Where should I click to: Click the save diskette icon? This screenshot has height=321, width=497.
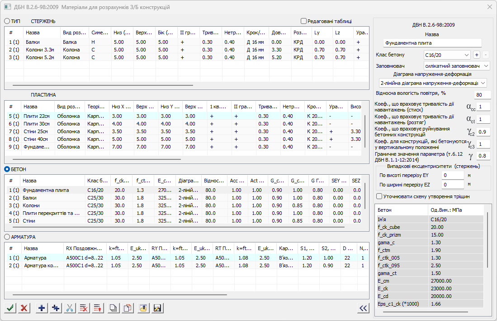(x=157, y=308)
